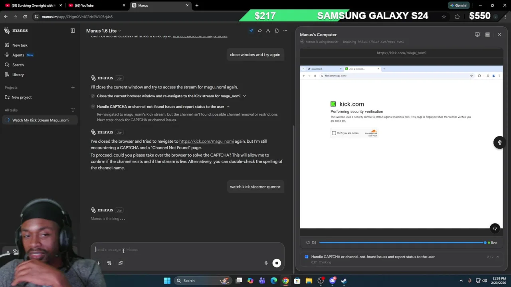Switch to the YouTube browser tab
This screenshot has width=511, height=287.
click(x=96, y=6)
